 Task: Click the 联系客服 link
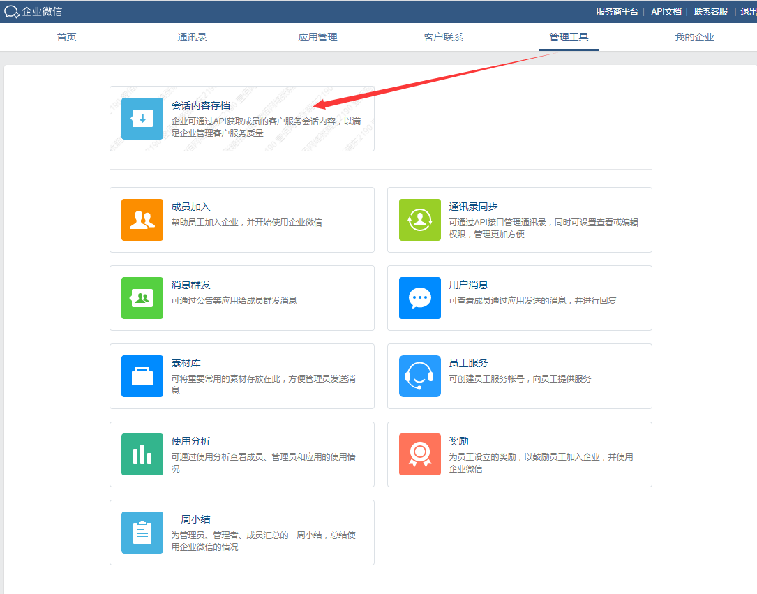pos(710,12)
